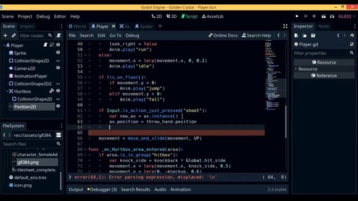Attach script icon in Scene dock toolbar

tap(59, 35)
